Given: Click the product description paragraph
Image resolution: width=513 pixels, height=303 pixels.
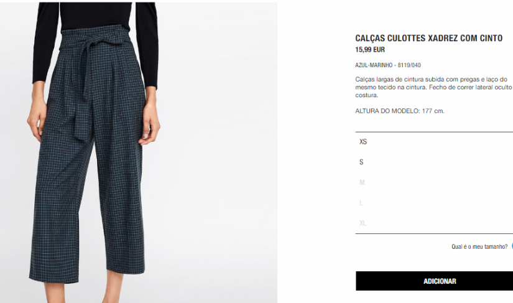Looking at the screenshot, I should pyautogui.click(x=434, y=87).
